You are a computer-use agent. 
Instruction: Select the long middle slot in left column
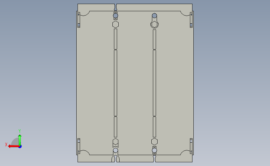click(x=116, y=83)
